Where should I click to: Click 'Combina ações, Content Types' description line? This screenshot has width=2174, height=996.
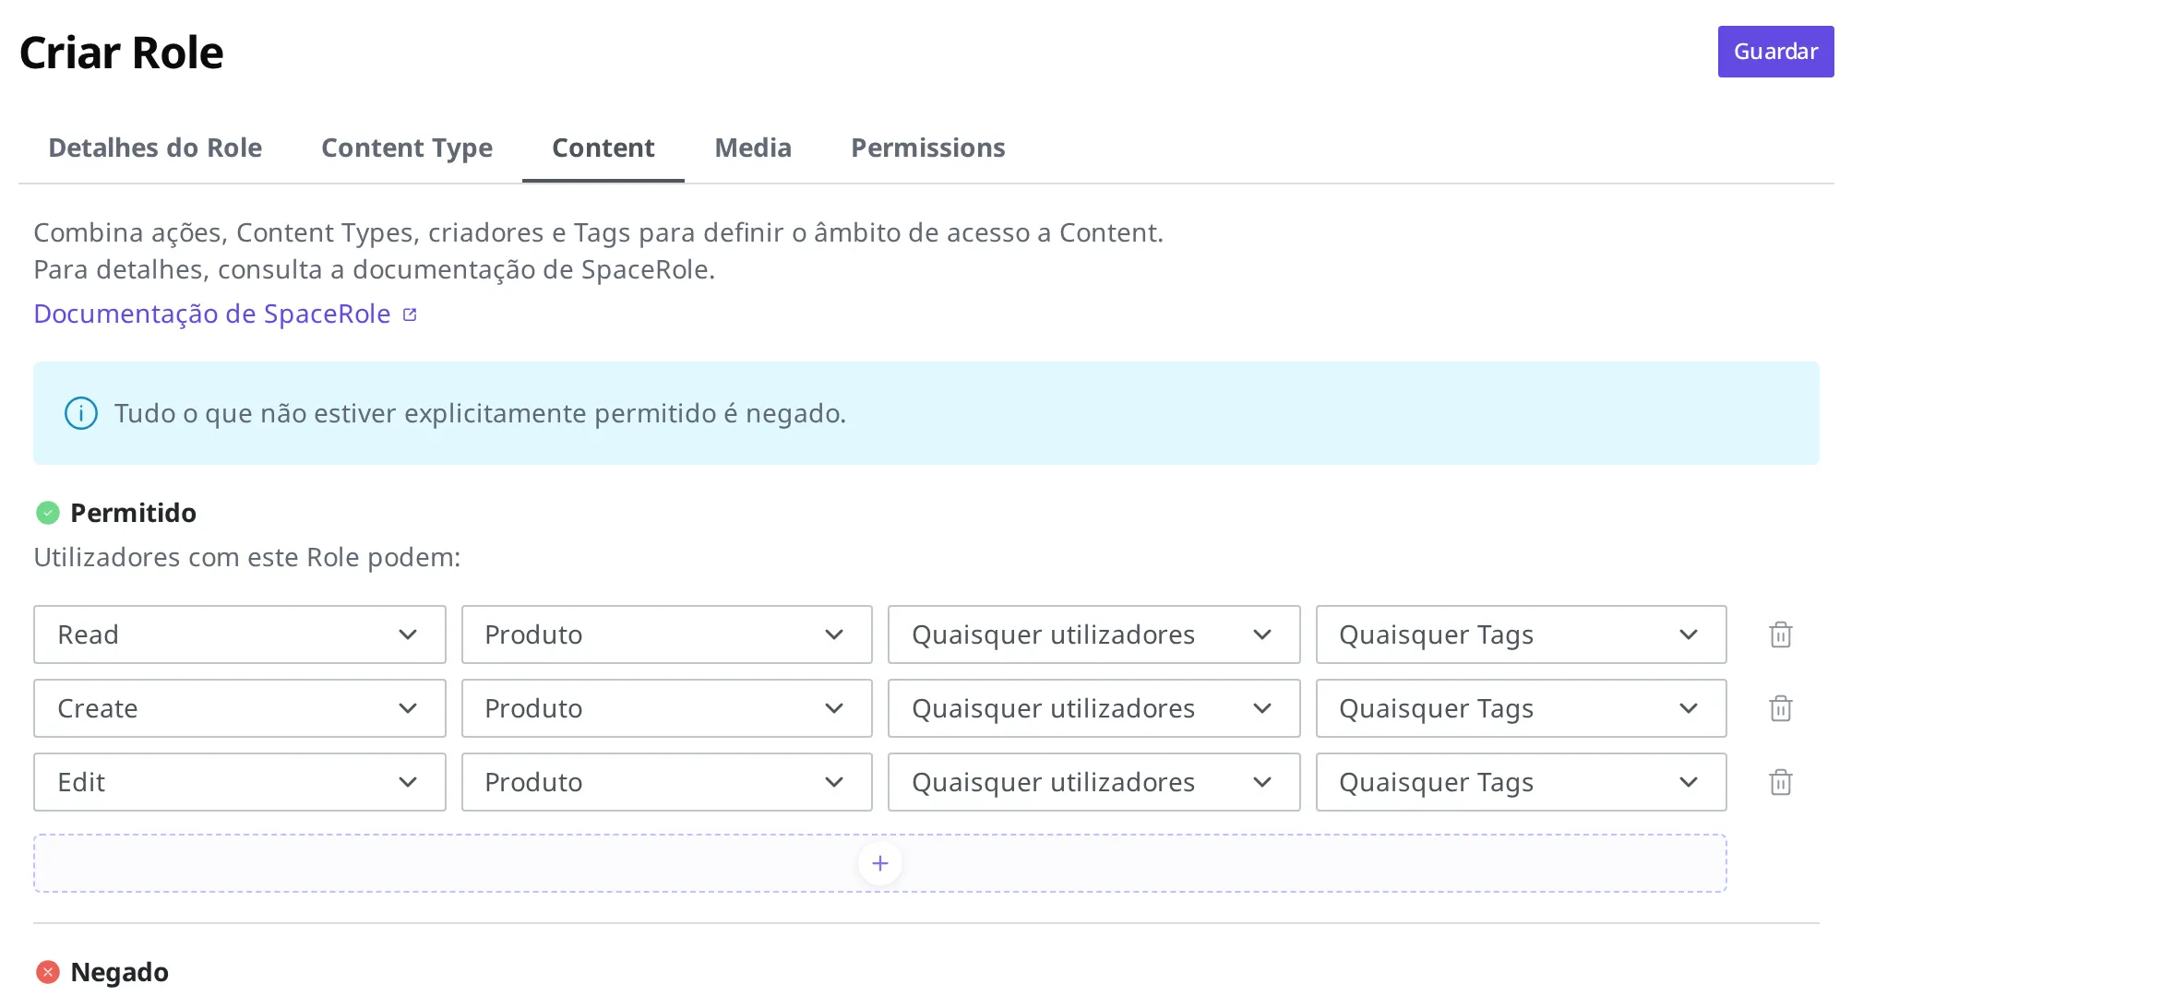[599, 232]
